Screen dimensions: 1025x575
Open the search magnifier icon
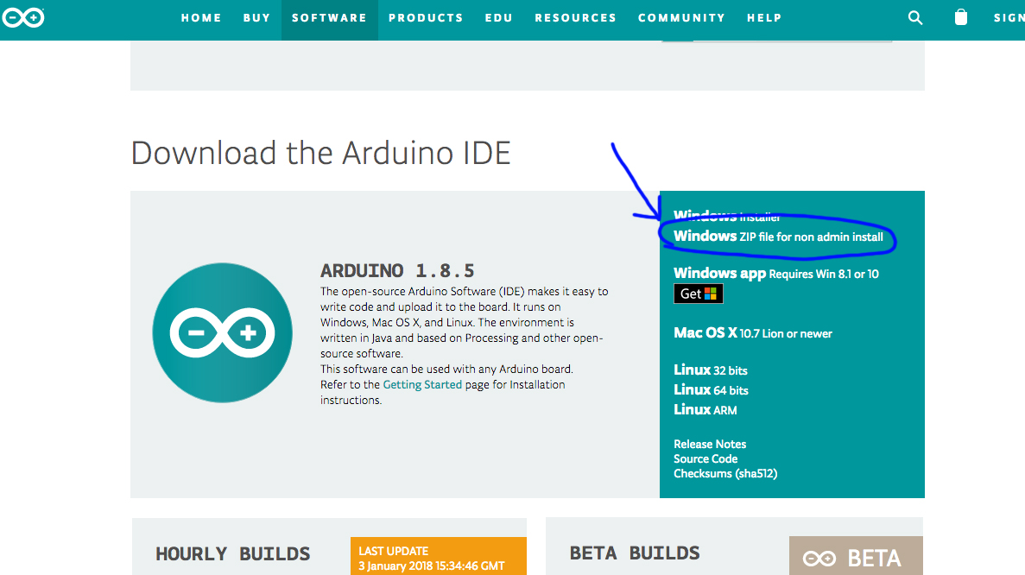915,17
